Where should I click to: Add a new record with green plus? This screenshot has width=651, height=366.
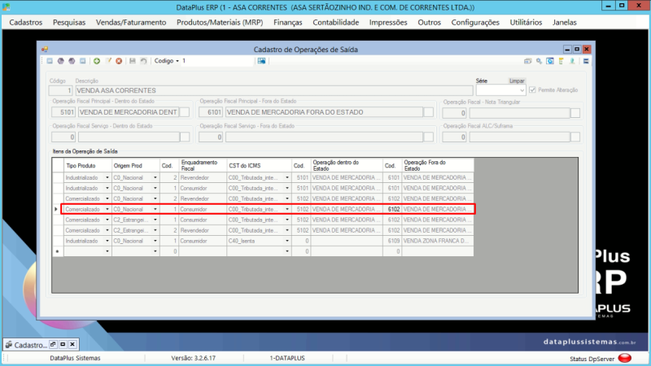point(97,61)
